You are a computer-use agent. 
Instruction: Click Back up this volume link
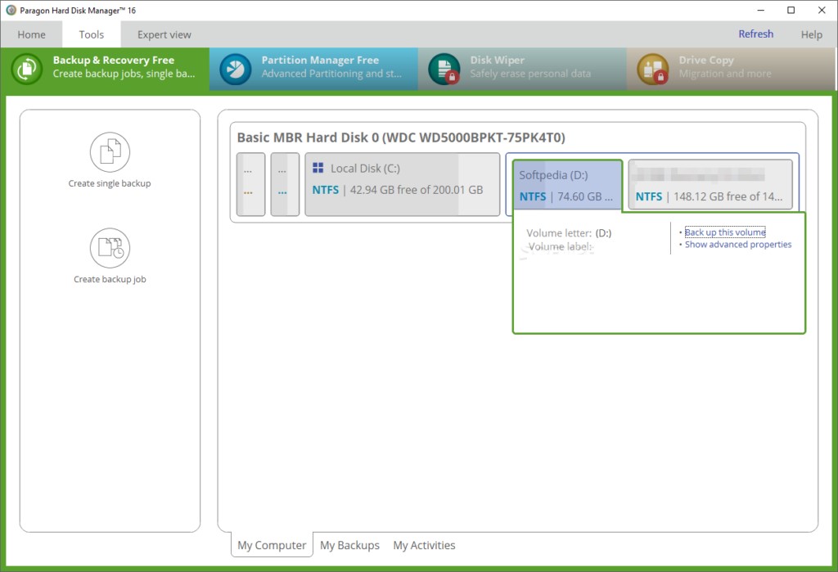click(x=725, y=232)
